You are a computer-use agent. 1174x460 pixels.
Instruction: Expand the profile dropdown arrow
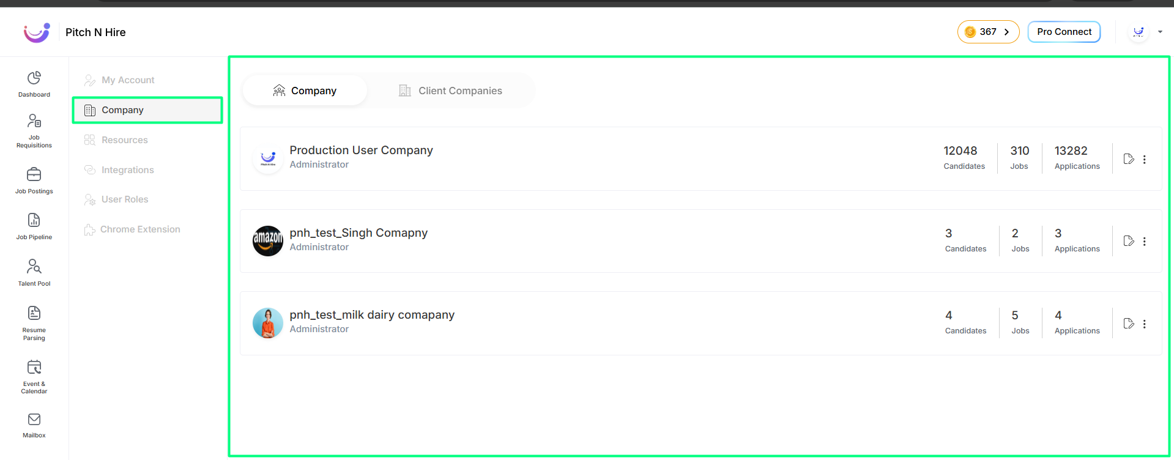[1160, 32]
